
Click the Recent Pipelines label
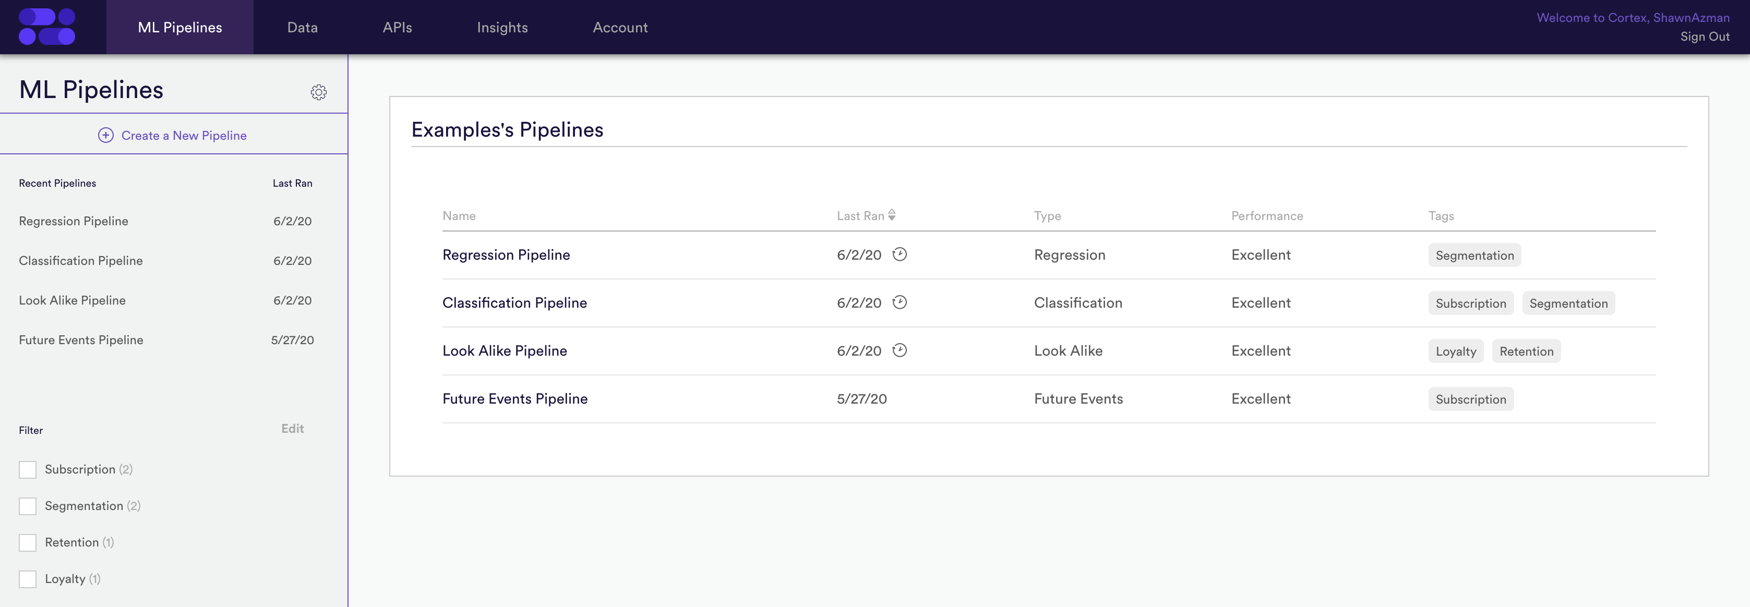pyautogui.click(x=58, y=184)
